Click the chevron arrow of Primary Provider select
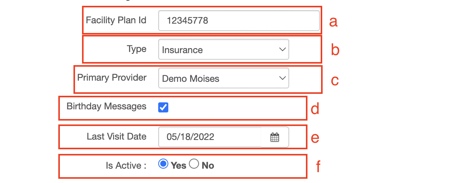Viewport: 468px width, 183px height. (282, 78)
